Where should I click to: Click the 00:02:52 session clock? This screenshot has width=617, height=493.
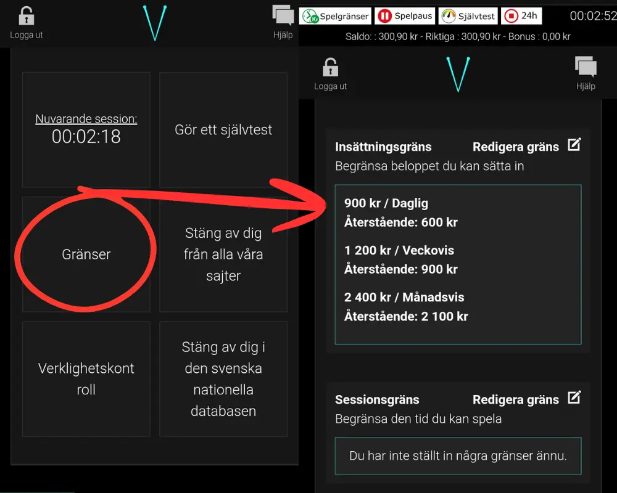tap(593, 16)
